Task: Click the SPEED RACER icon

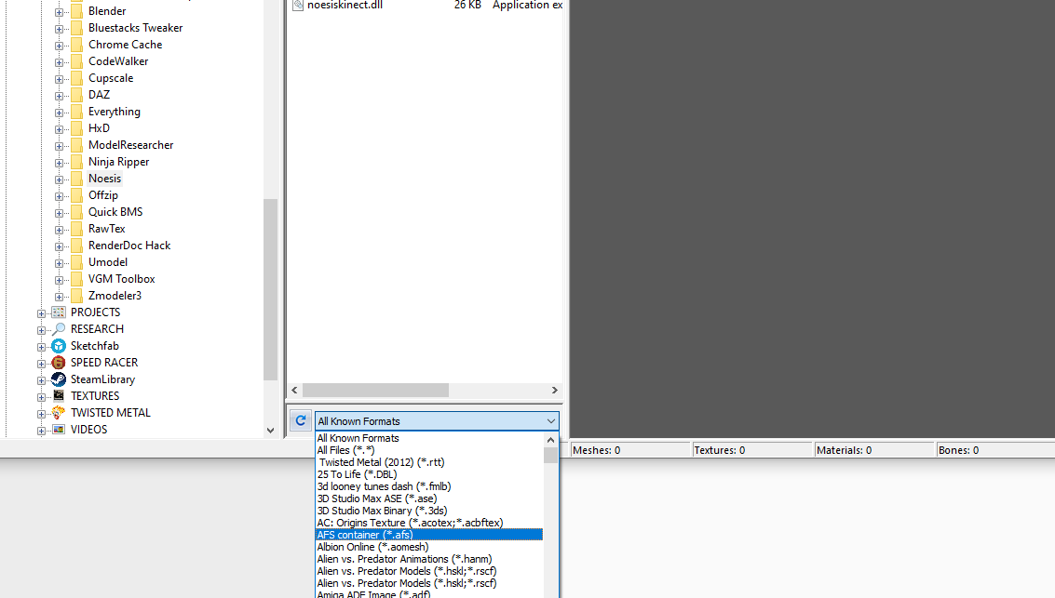Action: click(60, 363)
